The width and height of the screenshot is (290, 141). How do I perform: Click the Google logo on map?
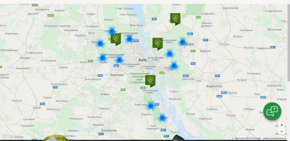tap(8, 137)
